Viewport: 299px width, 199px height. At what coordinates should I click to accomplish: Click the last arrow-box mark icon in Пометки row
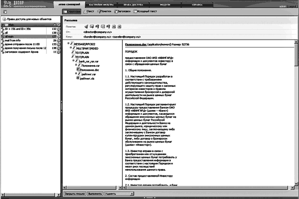click(x=119, y=26)
